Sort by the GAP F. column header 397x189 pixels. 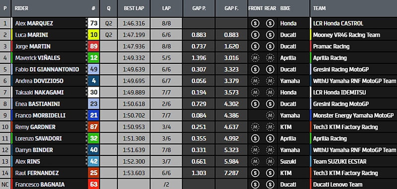(231, 8)
